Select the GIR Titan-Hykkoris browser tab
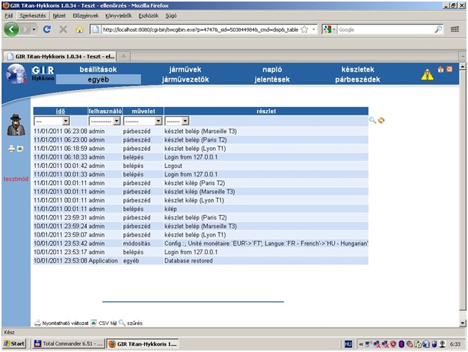468x352 pixels. click(x=60, y=56)
